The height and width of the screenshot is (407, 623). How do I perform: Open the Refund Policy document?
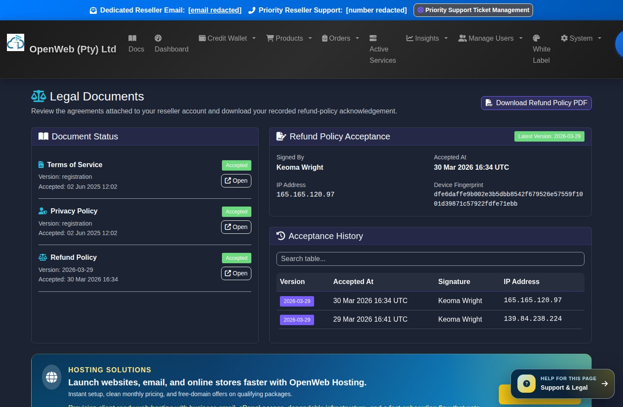click(x=236, y=273)
